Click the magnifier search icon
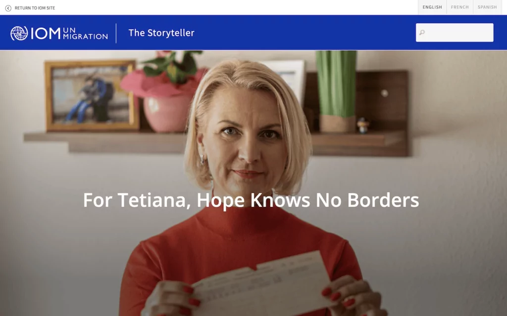 pyautogui.click(x=422, y=33)
